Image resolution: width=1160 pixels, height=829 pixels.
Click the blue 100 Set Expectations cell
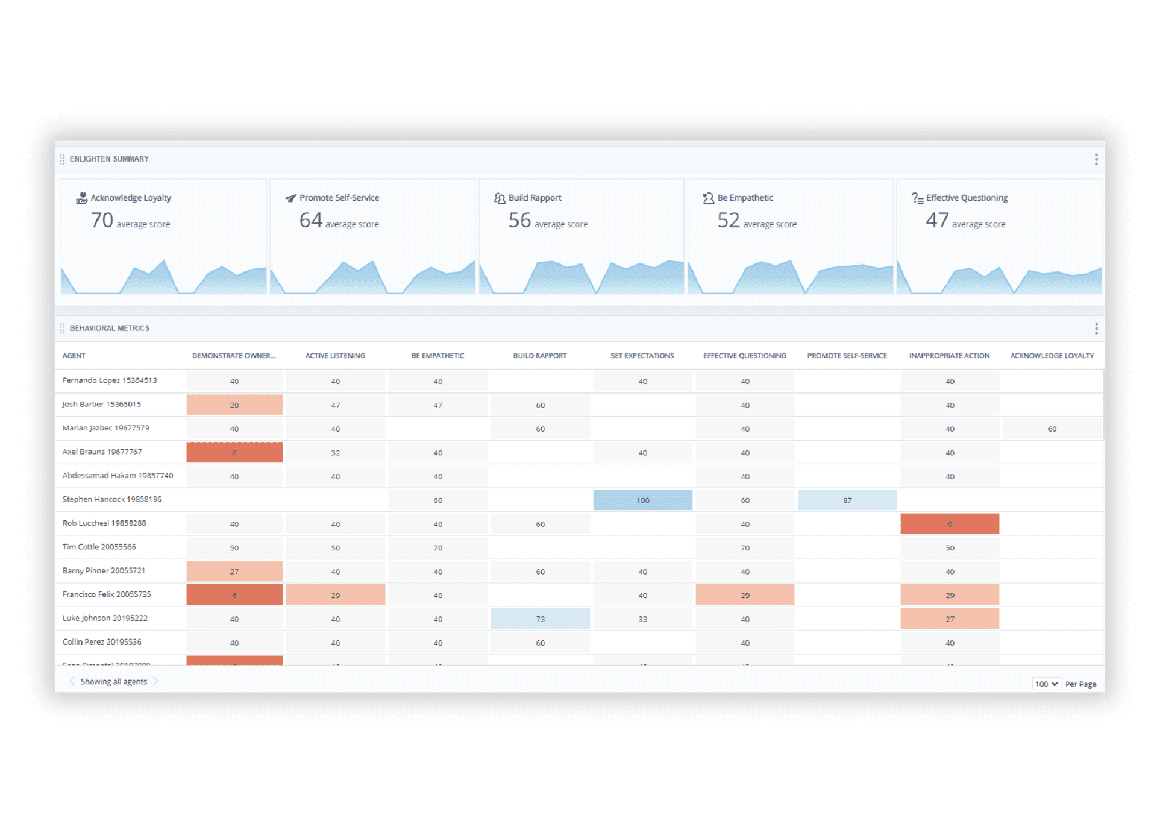click(x=642, y=500)
